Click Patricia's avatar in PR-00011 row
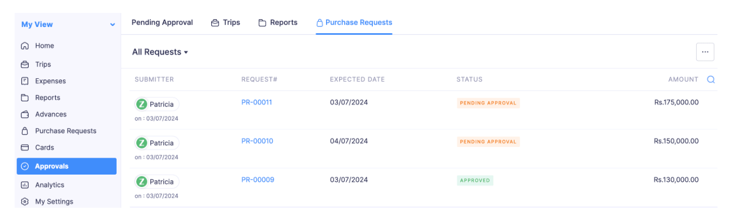749x223 pixels. [142, 104]
